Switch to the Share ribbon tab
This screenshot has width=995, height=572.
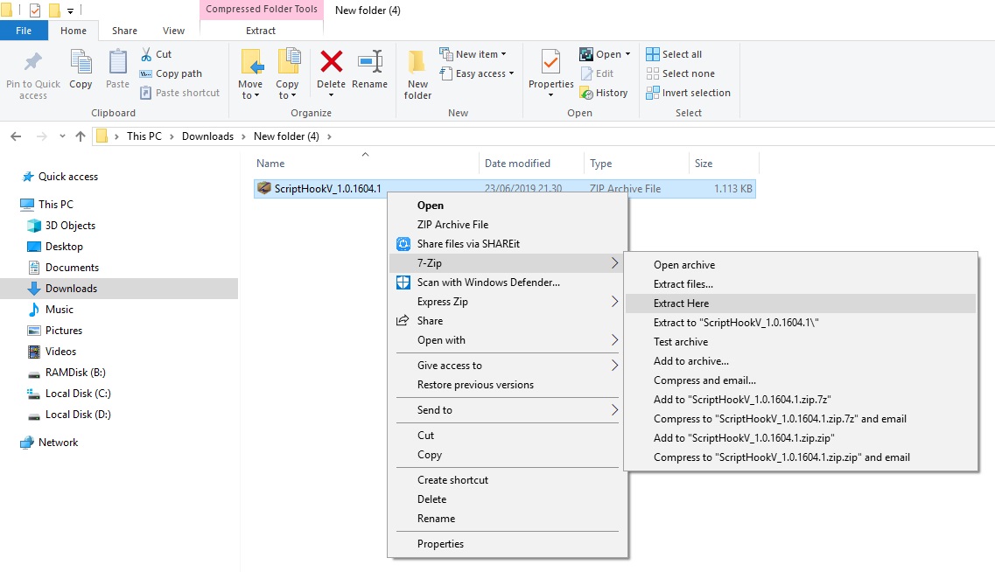point(124,31)
